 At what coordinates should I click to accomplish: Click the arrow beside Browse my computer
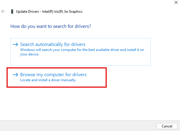15,75
